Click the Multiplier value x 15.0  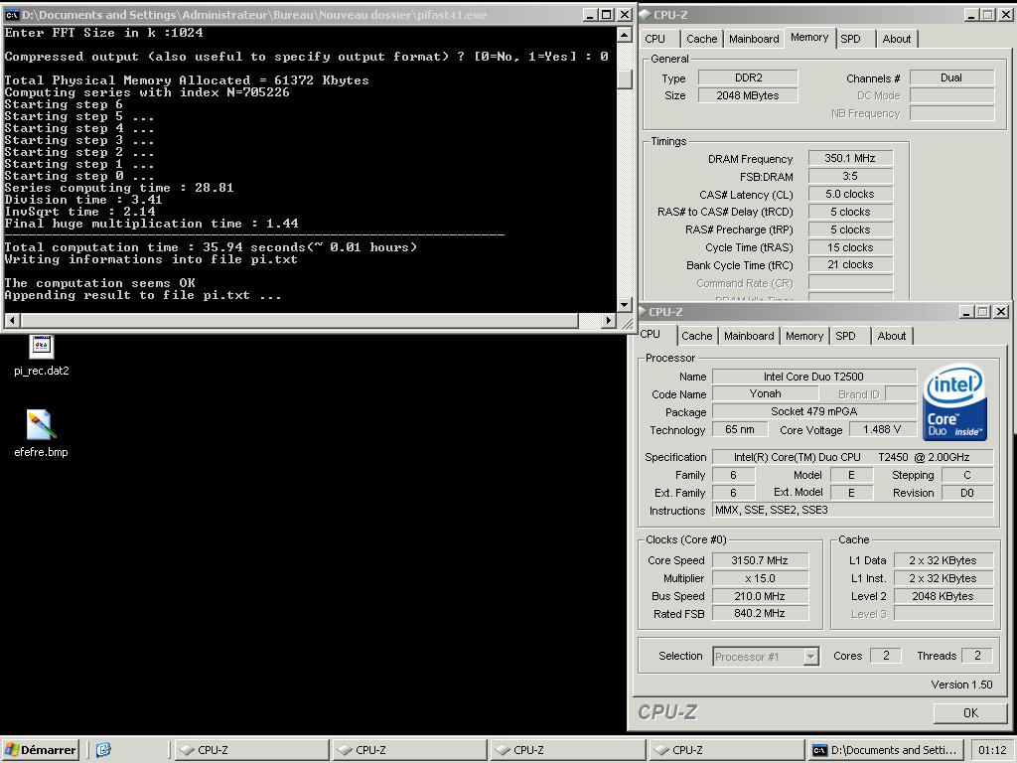pos(760,578)
